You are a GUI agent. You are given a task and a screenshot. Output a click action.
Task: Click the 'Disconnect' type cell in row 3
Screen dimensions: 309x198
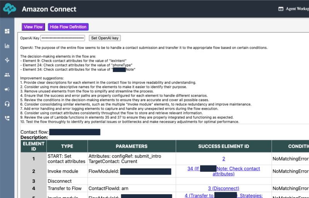click(67, 181)
